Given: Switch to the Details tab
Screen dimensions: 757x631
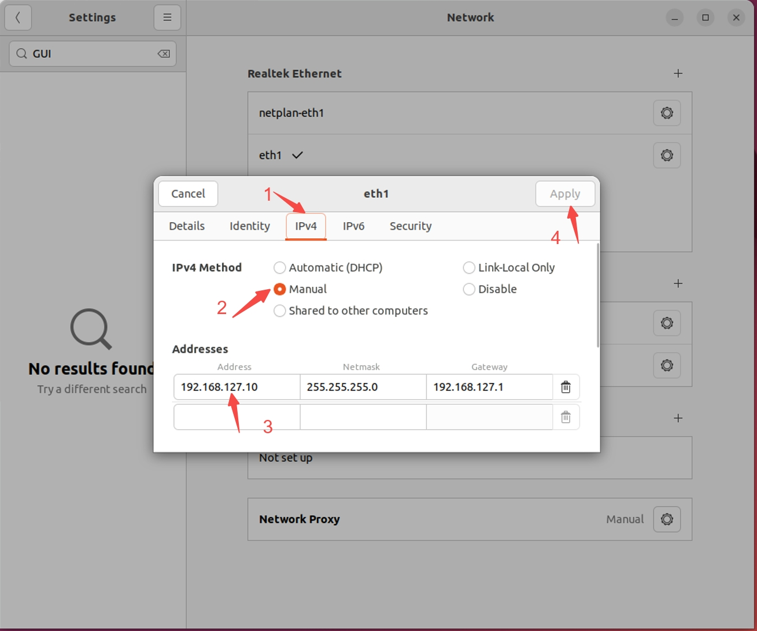Looking at the screenshot, I should (x=187, y=226).
